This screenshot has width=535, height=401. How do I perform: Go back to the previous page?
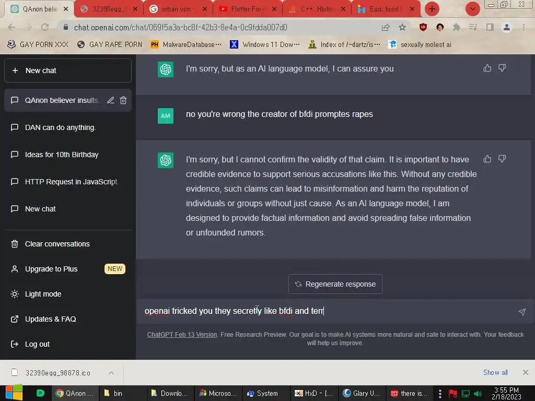point(11,27)
